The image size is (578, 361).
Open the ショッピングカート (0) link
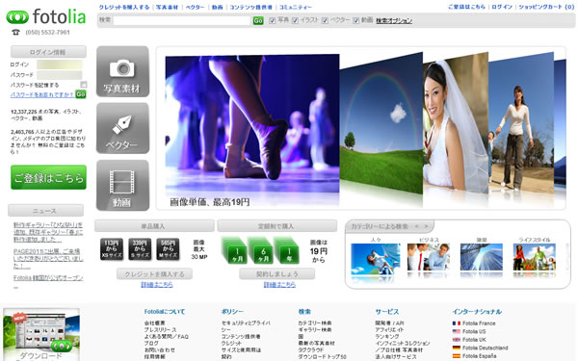click(x=546, y=7)
